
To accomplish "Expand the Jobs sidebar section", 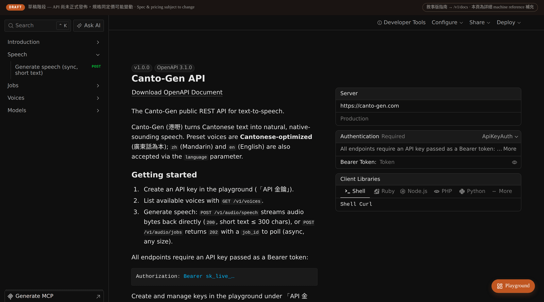I will [x=98, y=86].
